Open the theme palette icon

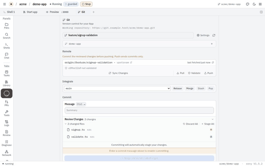pos(247,4)
